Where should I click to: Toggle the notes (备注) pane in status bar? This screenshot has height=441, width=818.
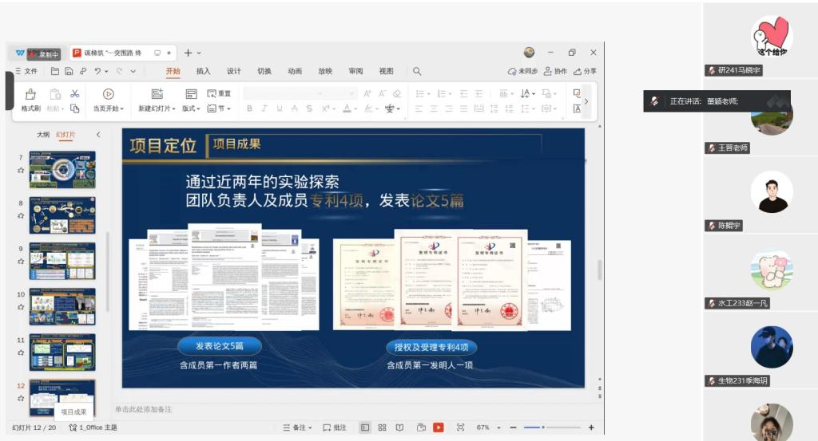pos(297,427)
